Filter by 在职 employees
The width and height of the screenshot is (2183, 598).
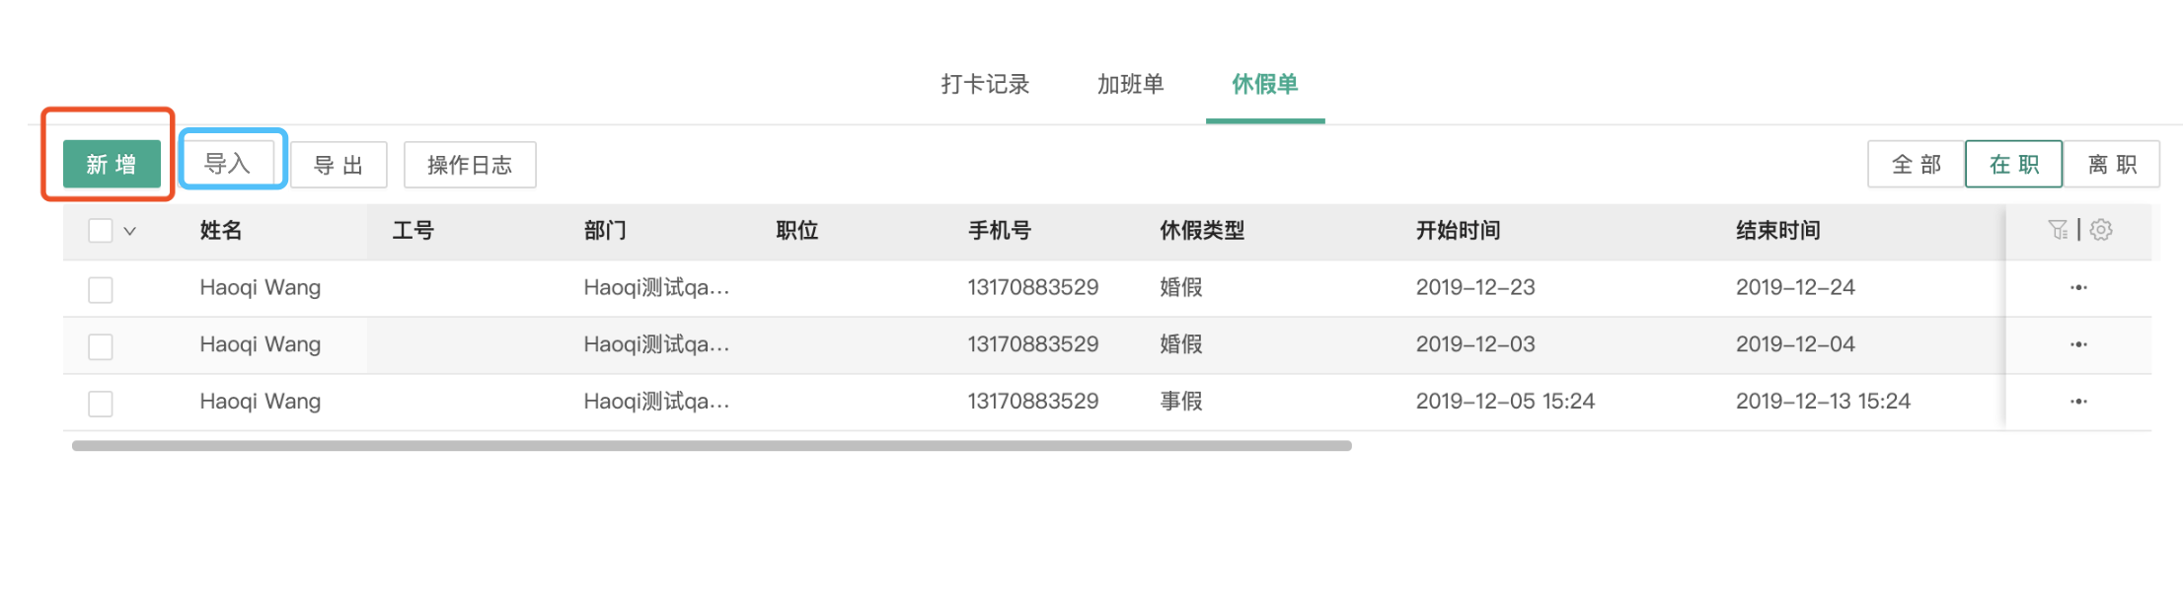coord(2014,164)
